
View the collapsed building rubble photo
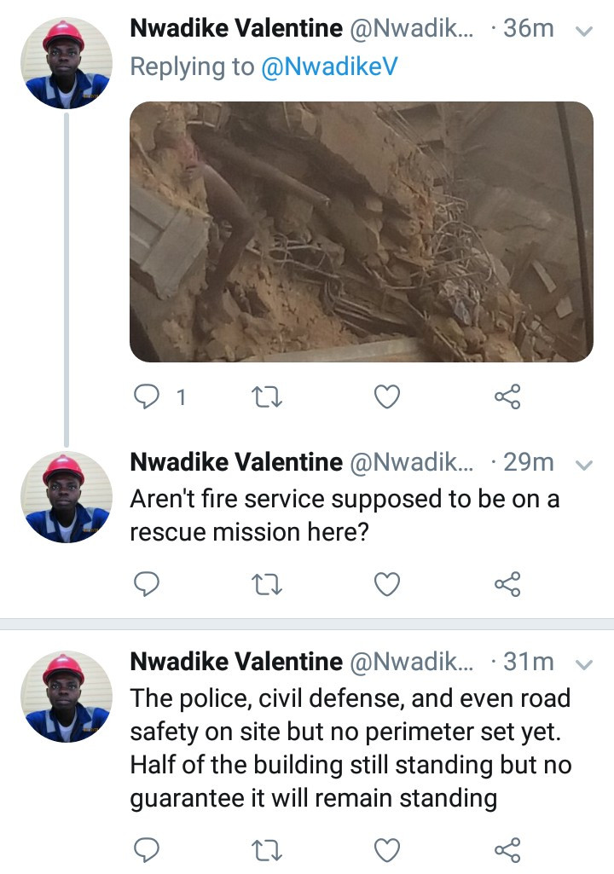coord(361,232)
